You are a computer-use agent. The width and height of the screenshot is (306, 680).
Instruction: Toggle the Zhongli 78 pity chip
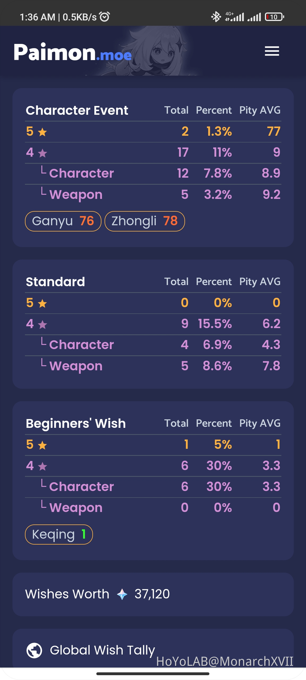coord(144,221)
